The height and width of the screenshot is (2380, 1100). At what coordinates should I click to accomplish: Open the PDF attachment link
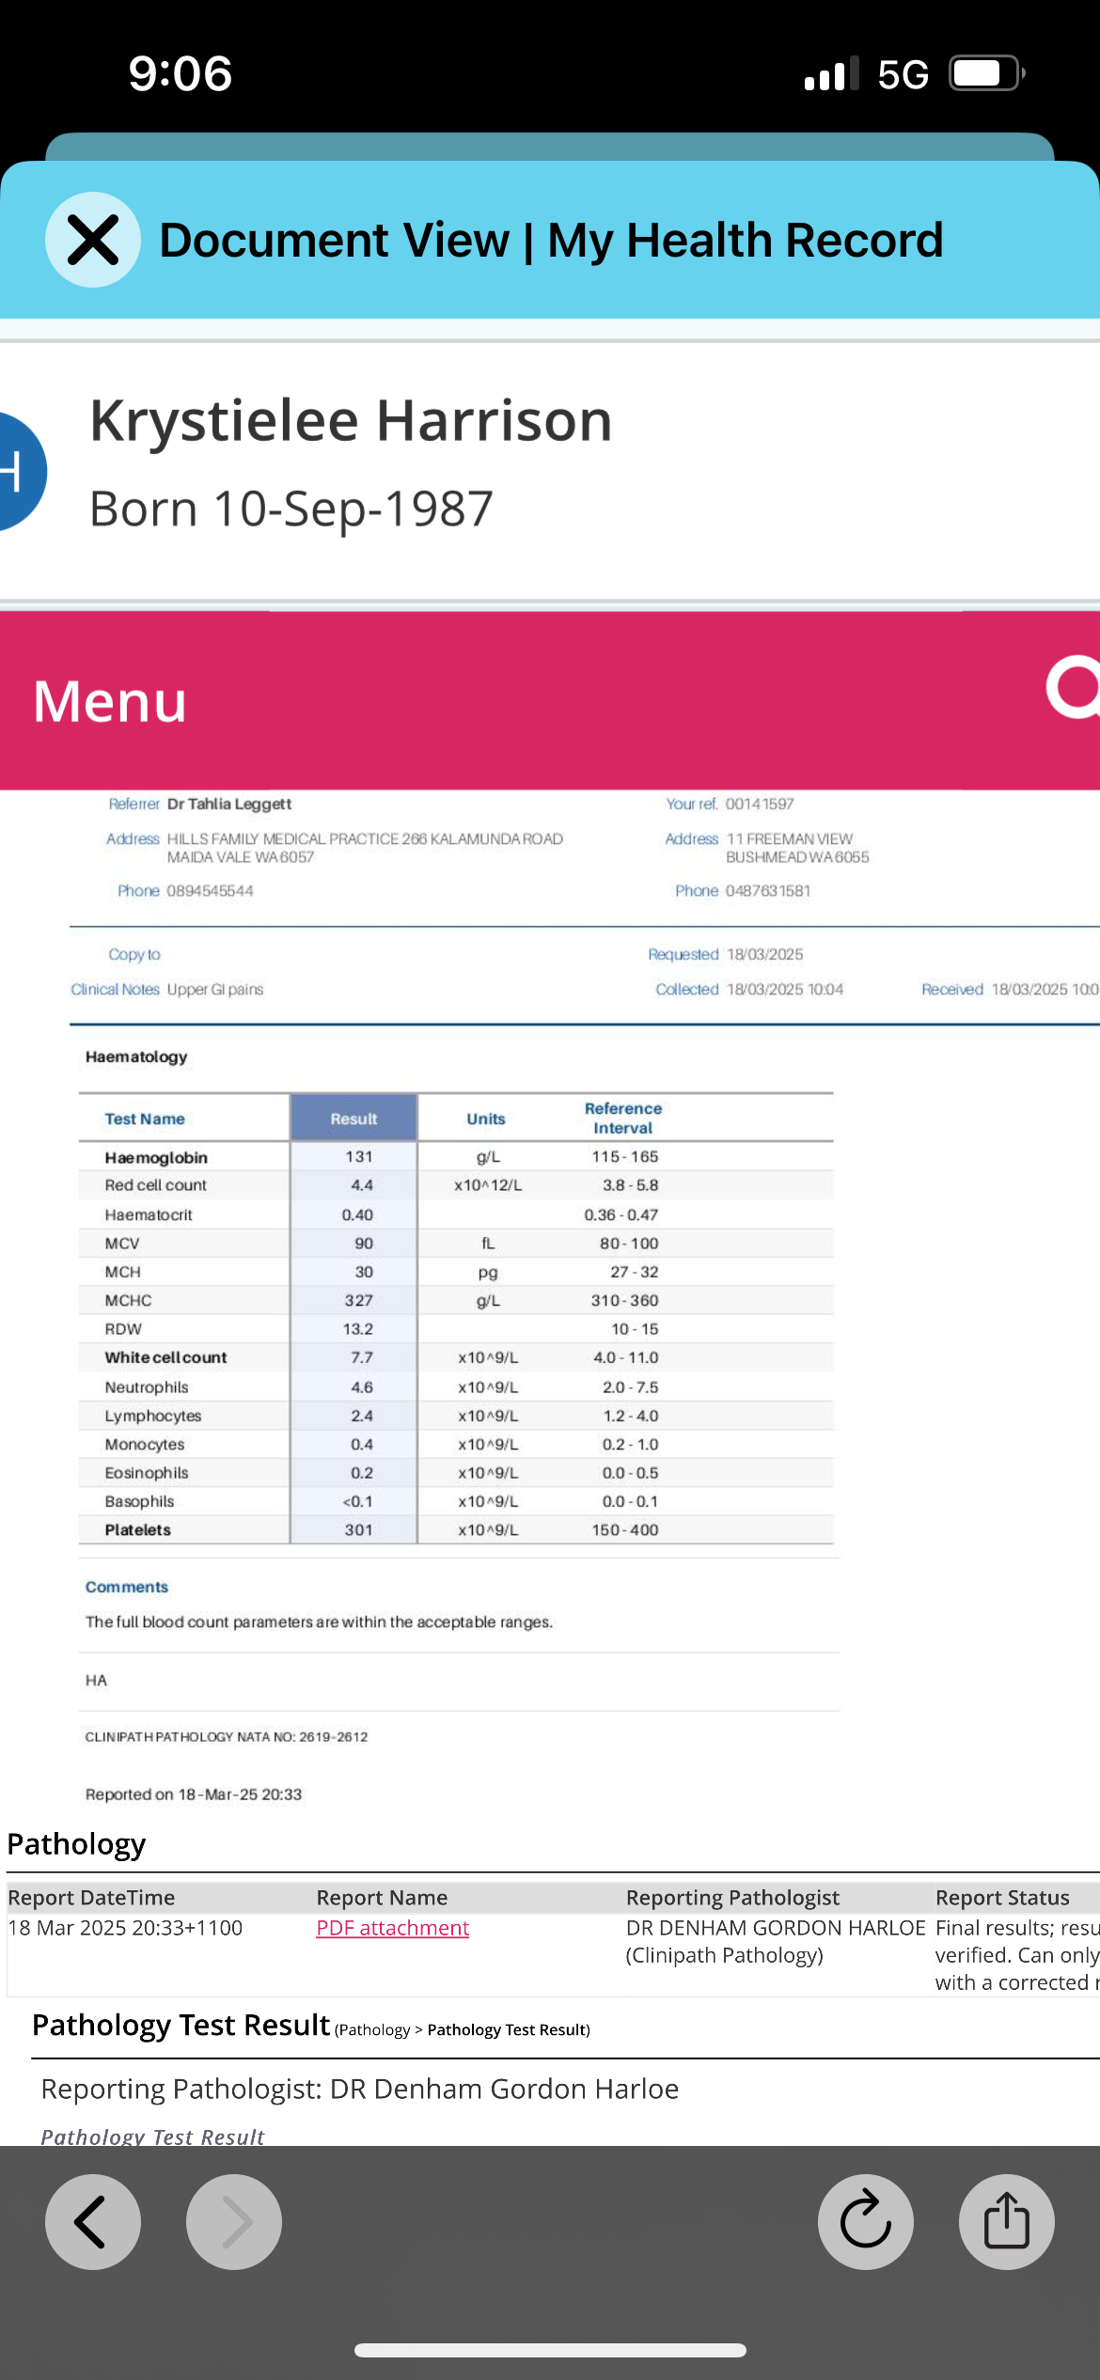coord(392,1928)
